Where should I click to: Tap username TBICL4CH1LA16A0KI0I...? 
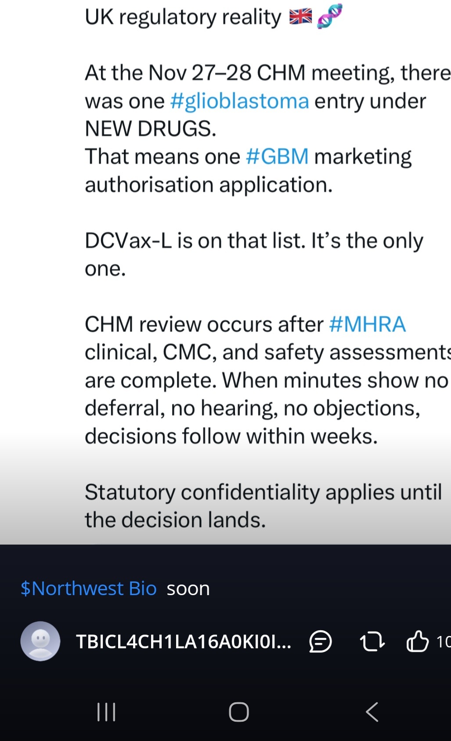(184, 642)
